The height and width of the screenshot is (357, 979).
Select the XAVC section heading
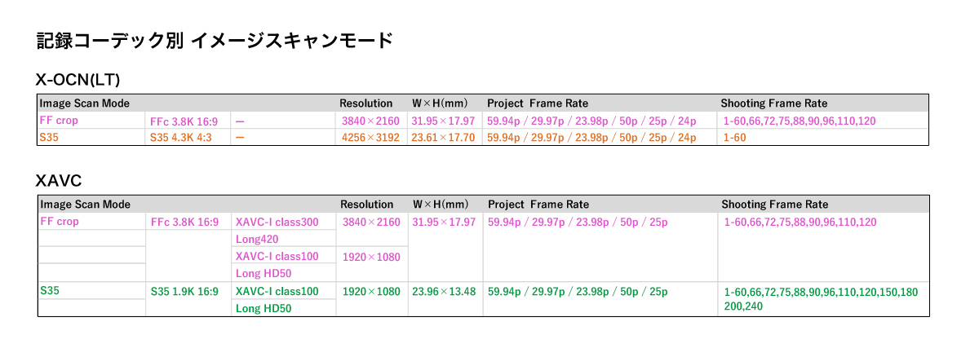tap(59, 181)
